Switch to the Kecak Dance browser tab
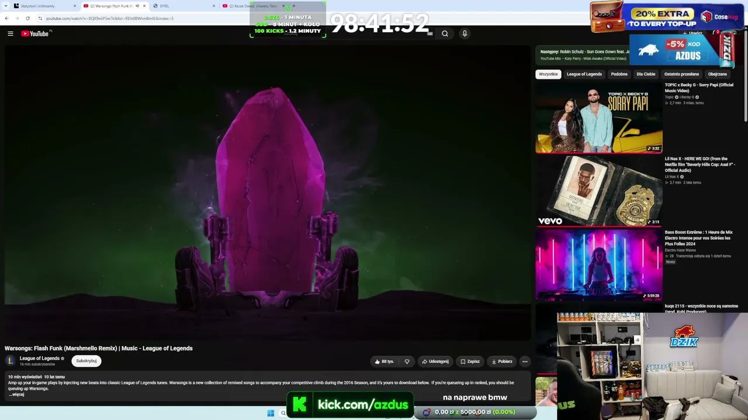This screenshot has width=748, height=420. 252,6
